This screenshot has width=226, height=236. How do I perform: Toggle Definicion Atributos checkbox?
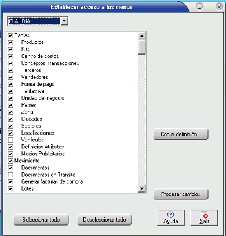pyautogui.click(x=10, y=147)
